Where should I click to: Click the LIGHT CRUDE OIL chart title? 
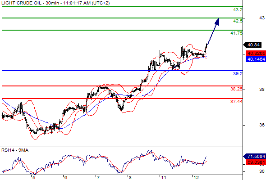click(x=55, y=3)
